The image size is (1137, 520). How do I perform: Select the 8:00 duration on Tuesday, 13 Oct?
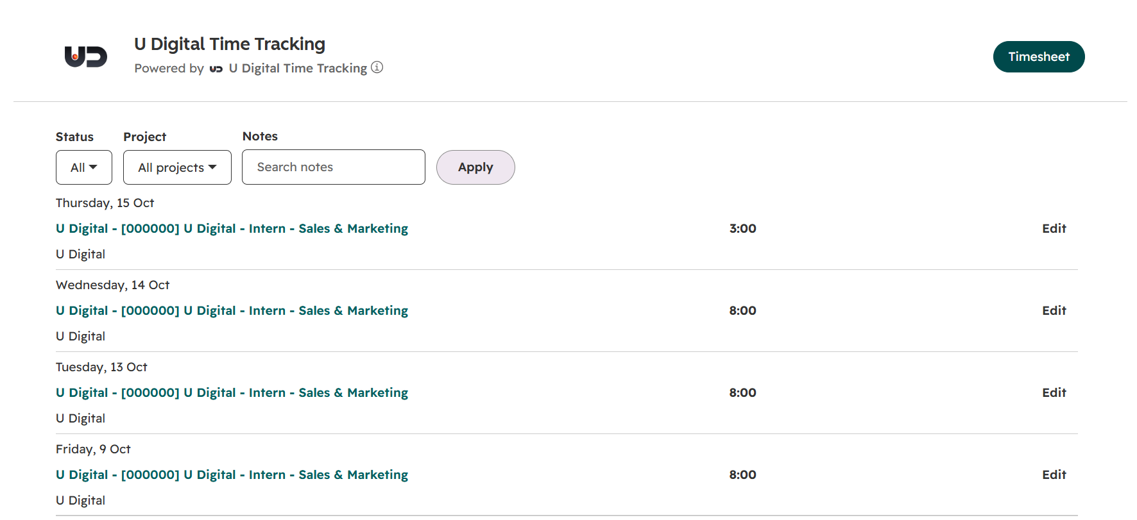click(742, 392)
